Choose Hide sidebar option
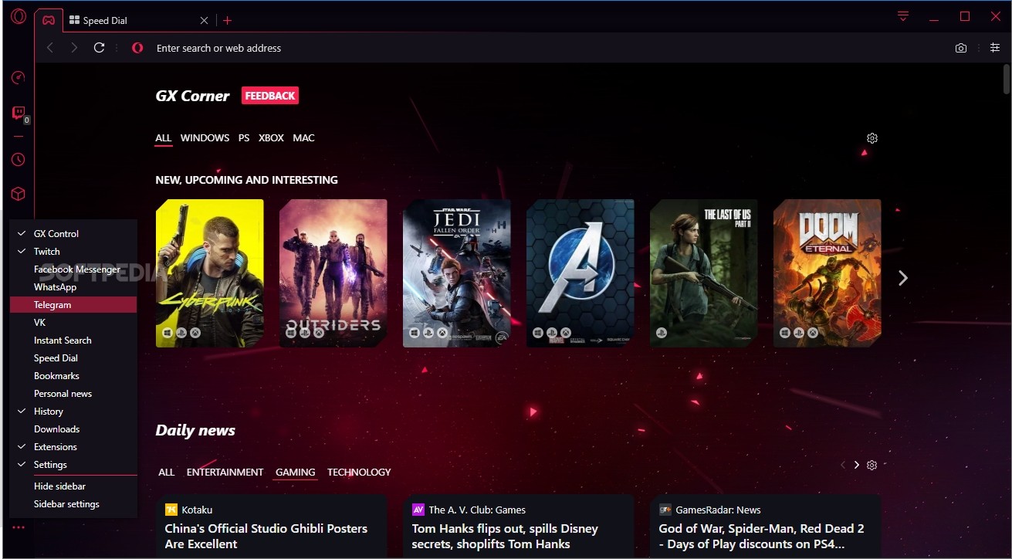The width and height of the screenshot is (1012, 559). tap(73, 486)
